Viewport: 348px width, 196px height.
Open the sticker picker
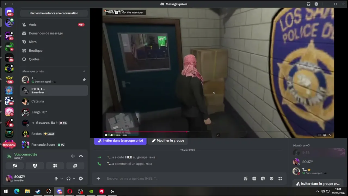[x=263, y=179]
